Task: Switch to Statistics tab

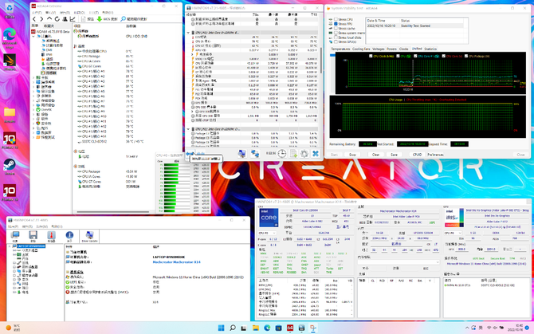Action: [430, 49]
